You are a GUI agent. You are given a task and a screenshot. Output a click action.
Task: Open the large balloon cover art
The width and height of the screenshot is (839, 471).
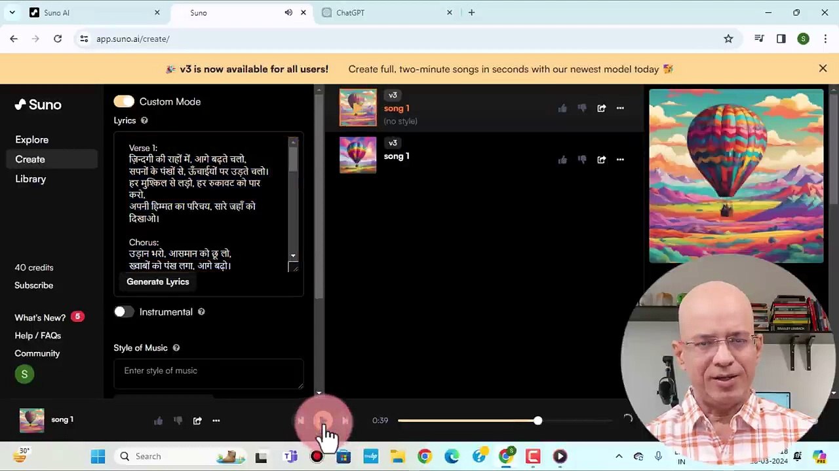[x=736, y=176]
